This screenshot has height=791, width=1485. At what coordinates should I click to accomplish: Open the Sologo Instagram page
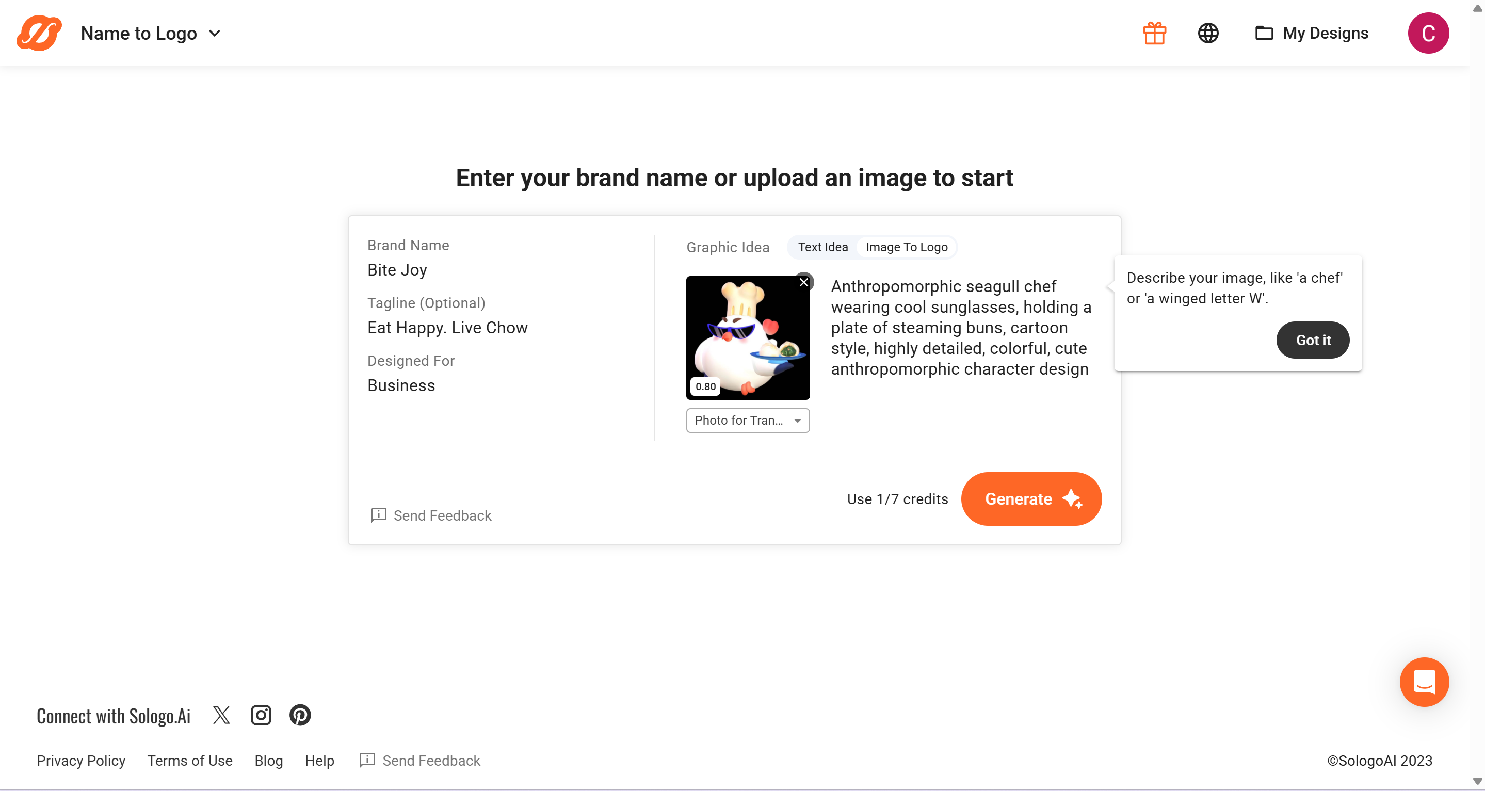point(261,715)
